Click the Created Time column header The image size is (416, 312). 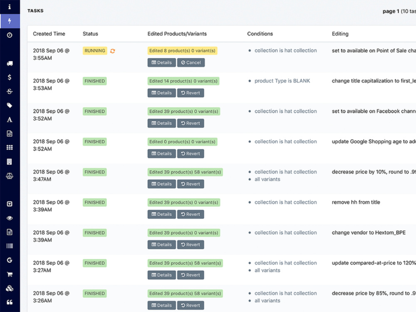click(49, 34)
